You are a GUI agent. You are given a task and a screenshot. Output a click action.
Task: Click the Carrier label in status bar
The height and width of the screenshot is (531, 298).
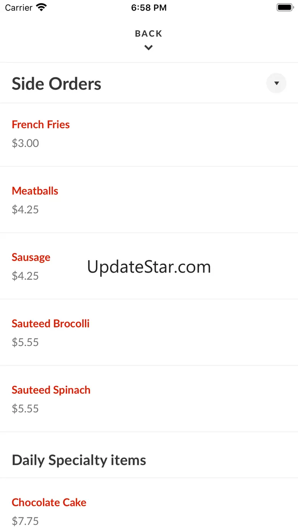pos(19,8)
